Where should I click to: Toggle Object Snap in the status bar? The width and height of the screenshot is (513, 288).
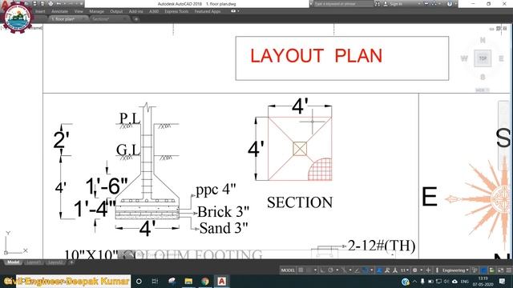(x=366, y=270)
